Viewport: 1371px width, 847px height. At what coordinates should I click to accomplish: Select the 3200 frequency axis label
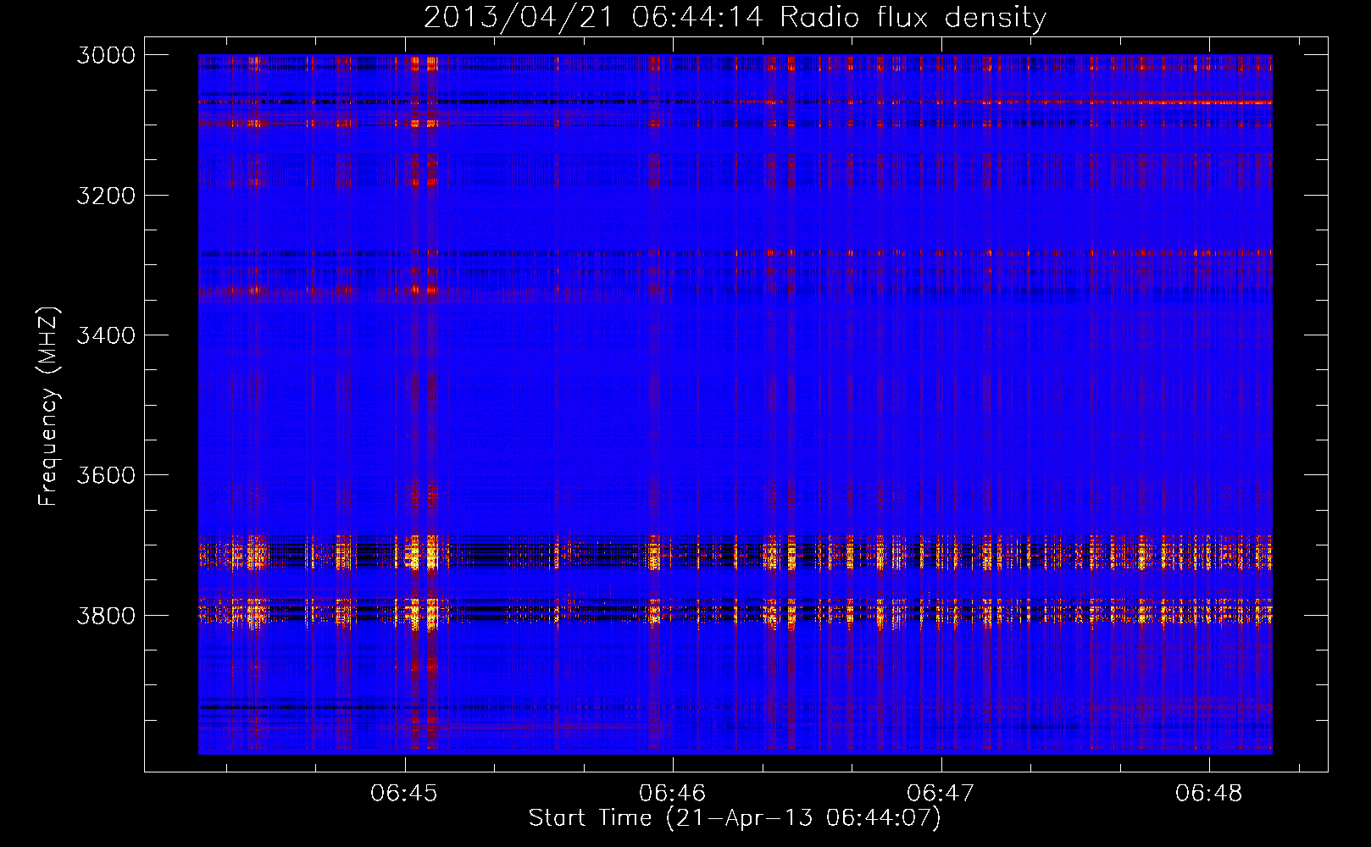(x=106, y=196)
